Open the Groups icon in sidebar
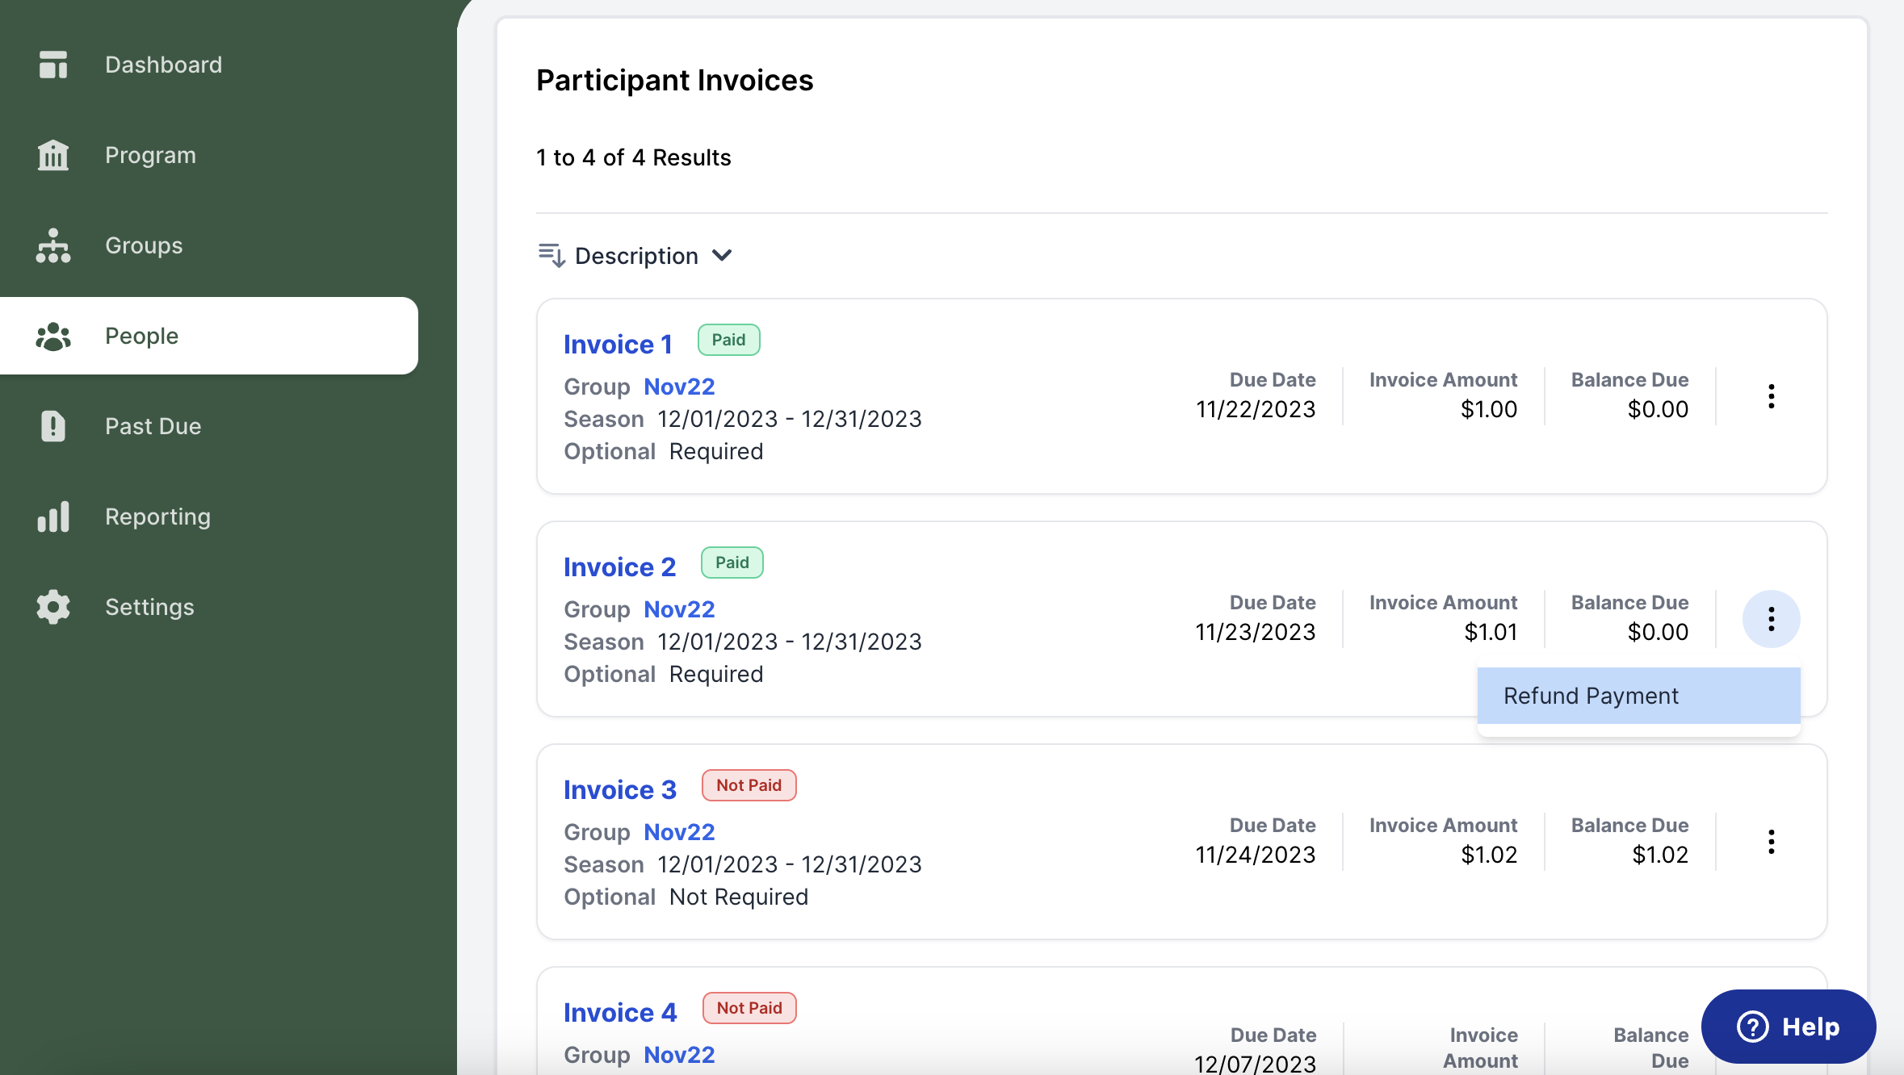 52,245
